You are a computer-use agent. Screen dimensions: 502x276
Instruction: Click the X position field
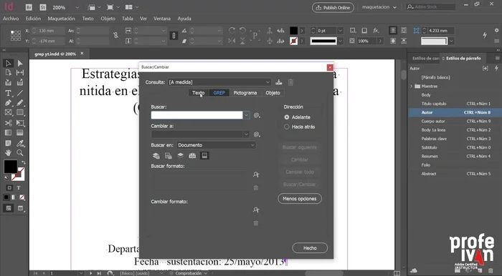tap(51, 31)
